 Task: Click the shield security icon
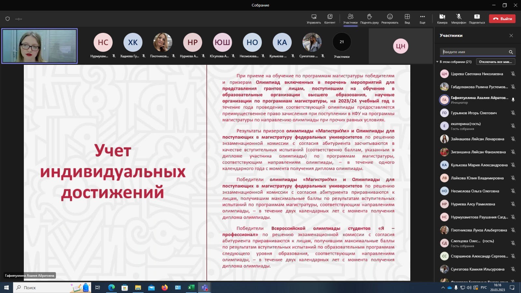(7, 19)
